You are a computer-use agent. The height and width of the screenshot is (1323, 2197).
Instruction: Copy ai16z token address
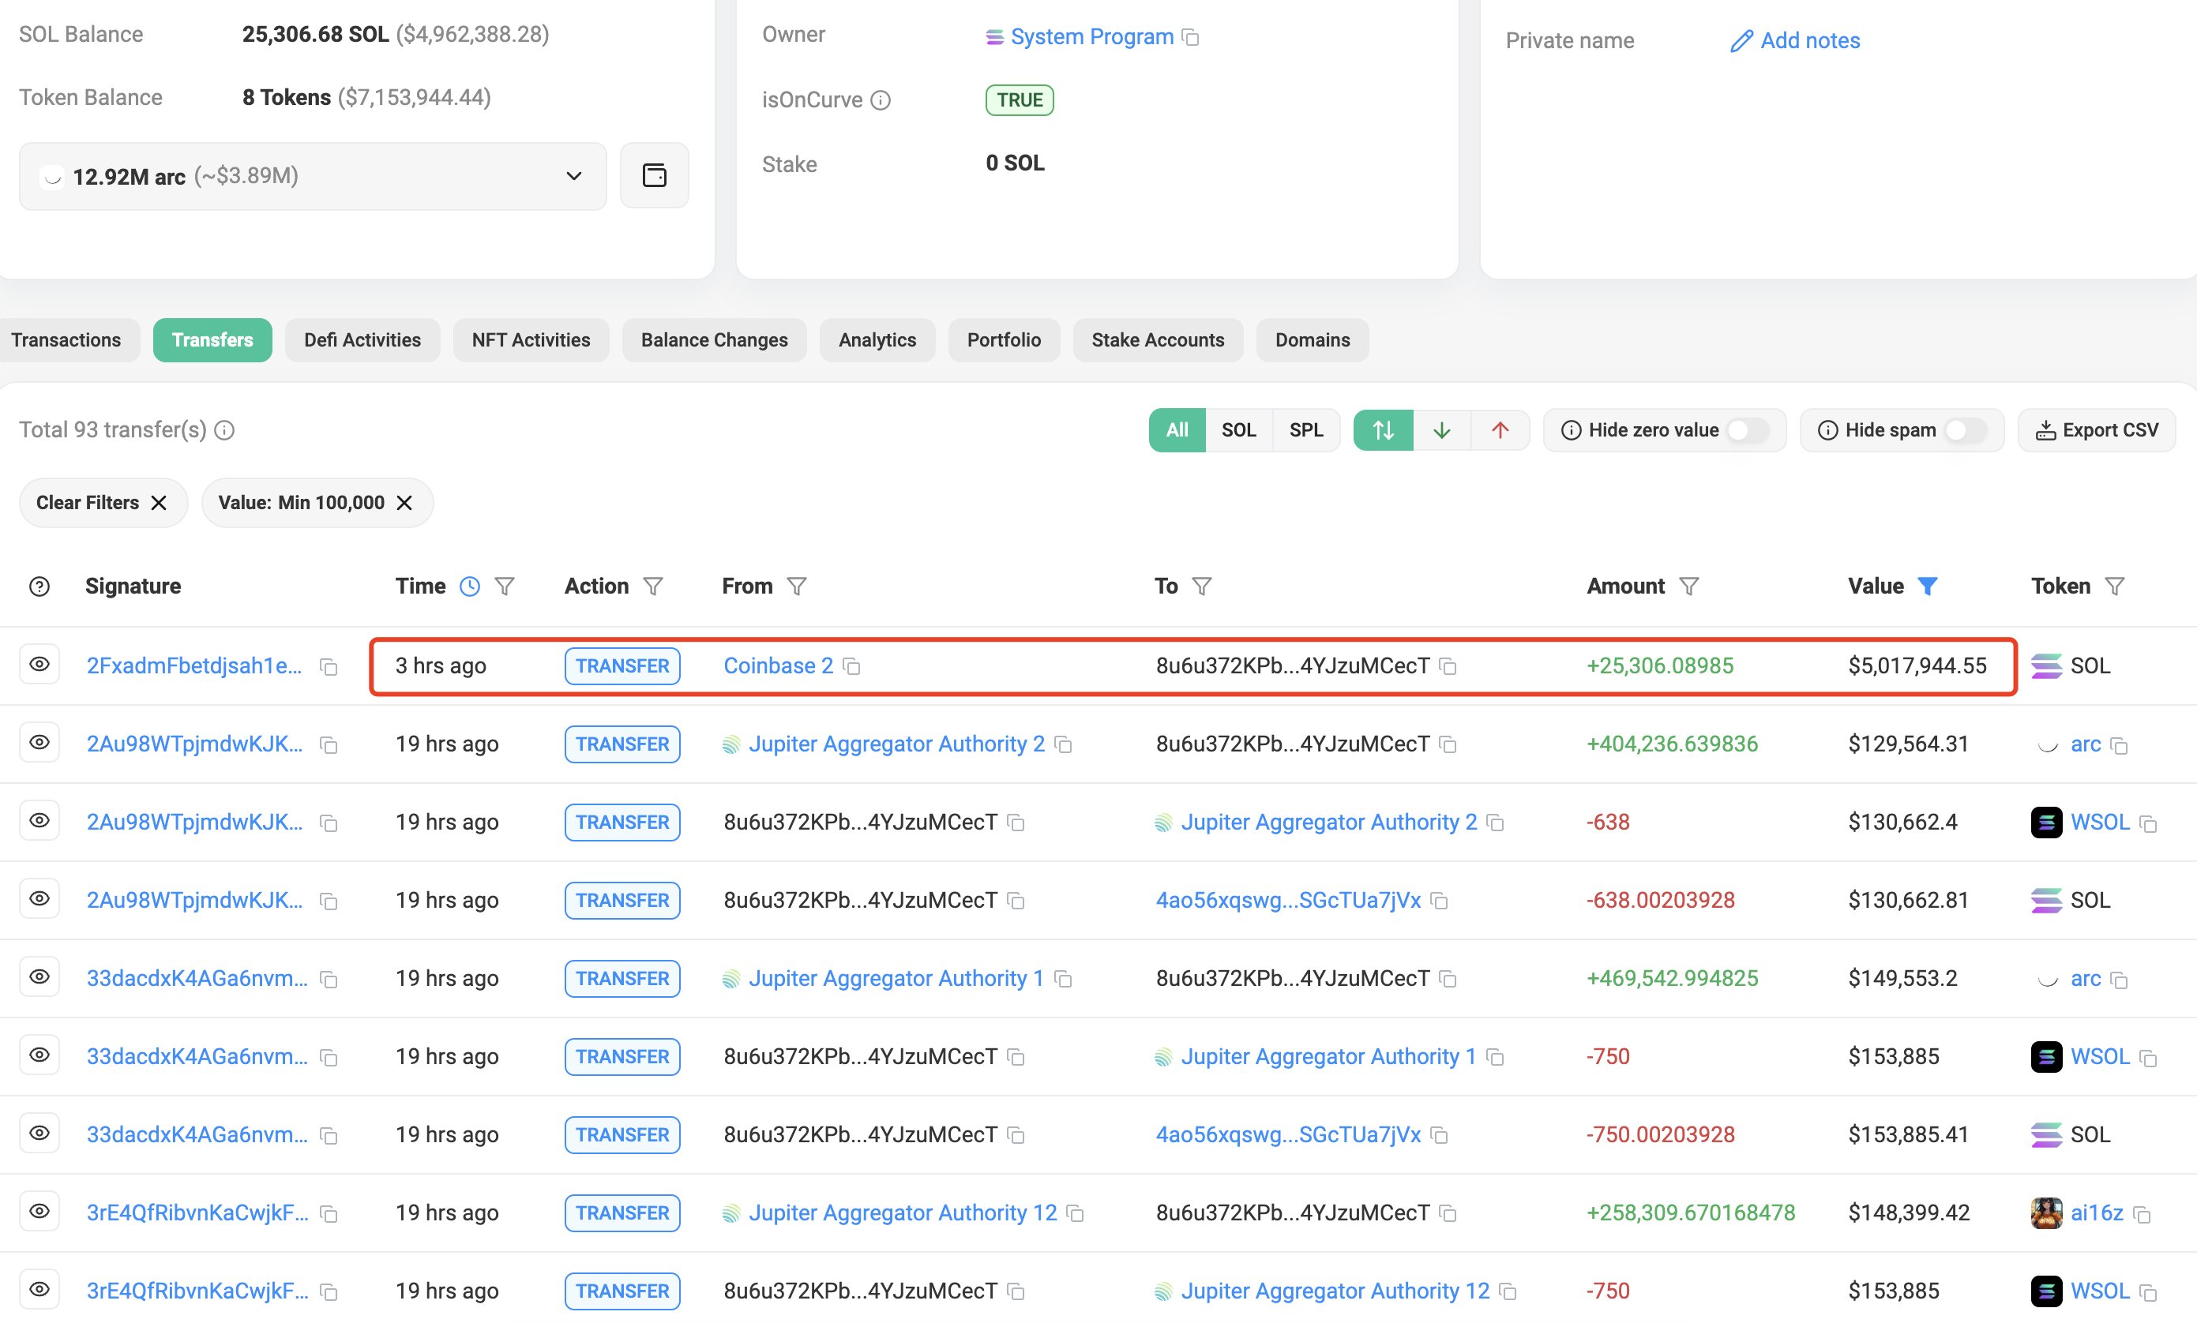coord(2143,1215)
